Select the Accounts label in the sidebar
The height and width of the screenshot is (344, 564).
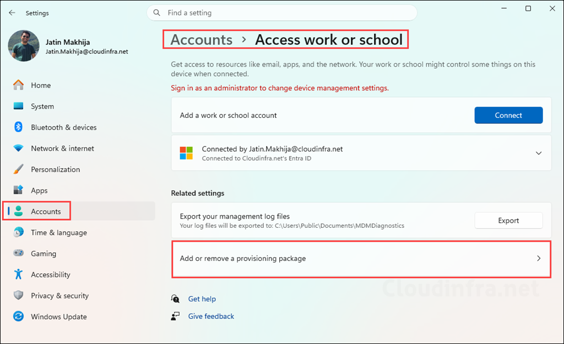pos(46,211)
